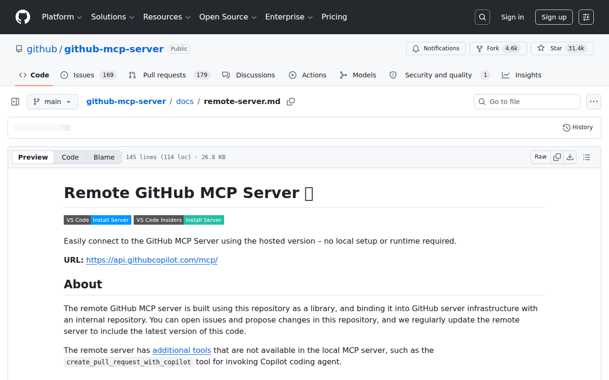Screen dimensions: 609x380
Task: Open the Actions tab
Action: point(307,75)
